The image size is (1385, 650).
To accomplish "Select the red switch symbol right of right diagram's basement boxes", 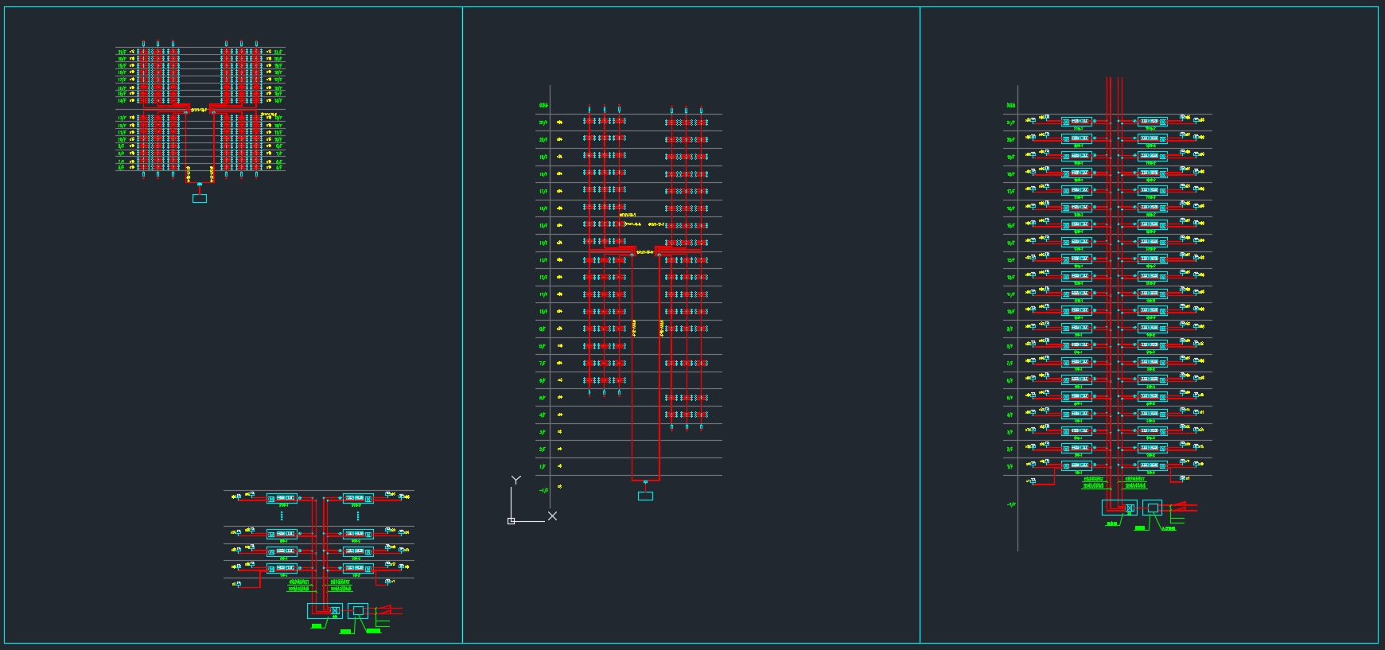I will tap(1184, 506).
